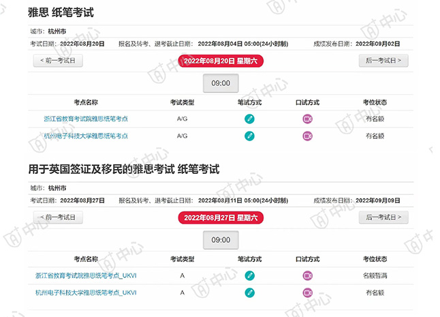Click pencil icon for 浙江省教育考试院雅思纸笔考点_UKVI row

point(249,275)
